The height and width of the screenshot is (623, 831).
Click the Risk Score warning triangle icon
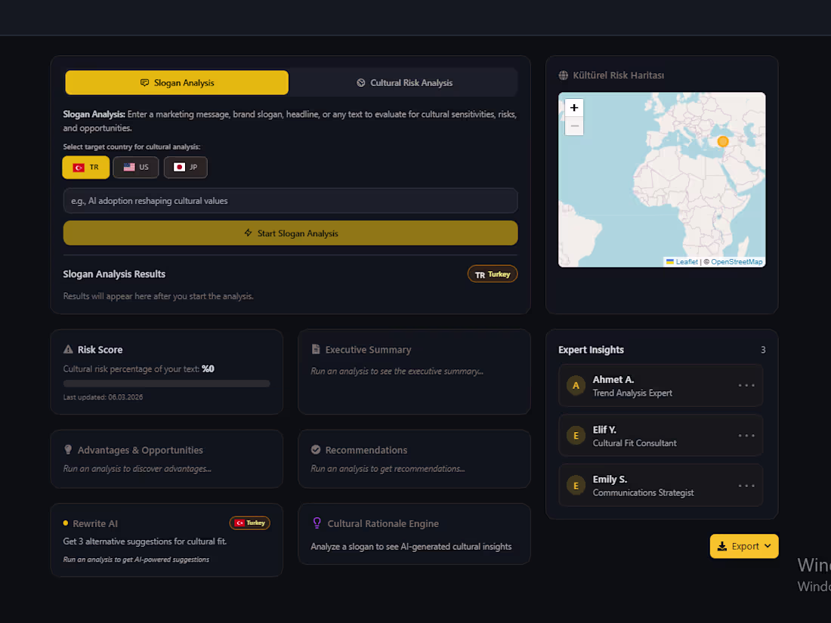point(68,350)
